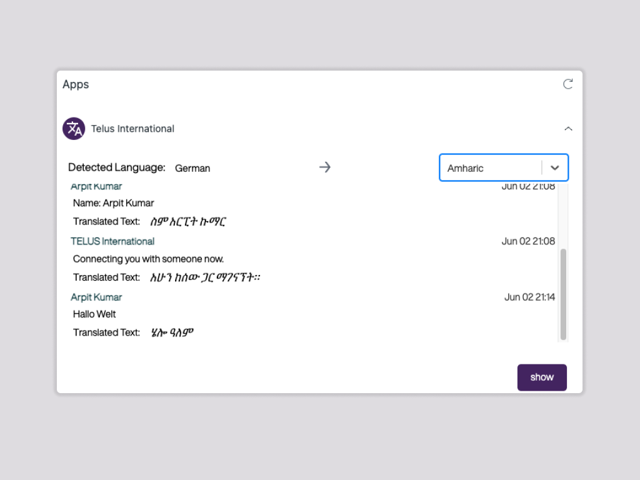Click the Telus International translation logo icon

(x=73, y=128)
